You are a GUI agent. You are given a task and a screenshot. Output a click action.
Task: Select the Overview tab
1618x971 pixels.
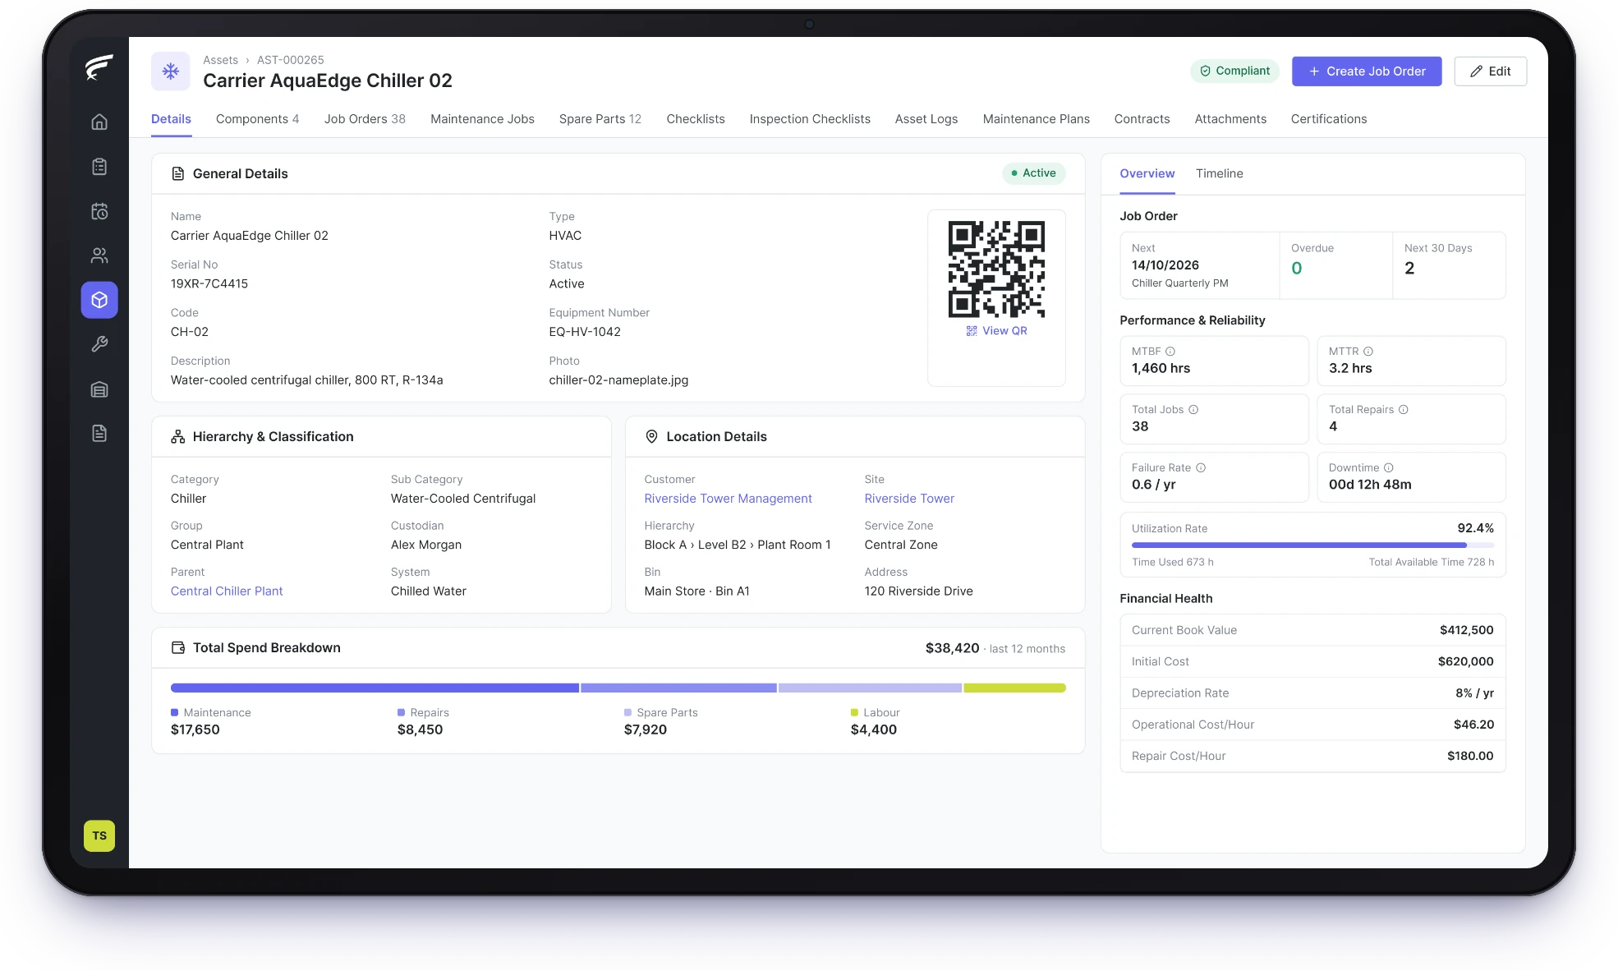pyautogui.click(x=1147, y=173)
